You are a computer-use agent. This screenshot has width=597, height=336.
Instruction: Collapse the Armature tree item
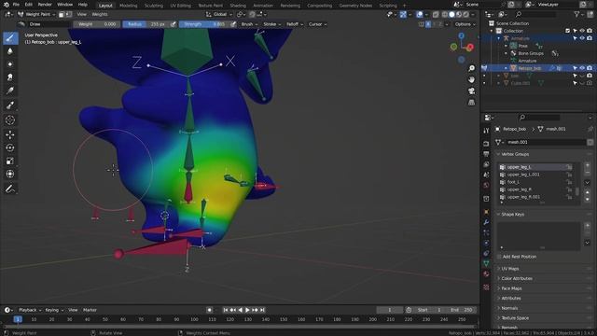(x=499, y=38)
